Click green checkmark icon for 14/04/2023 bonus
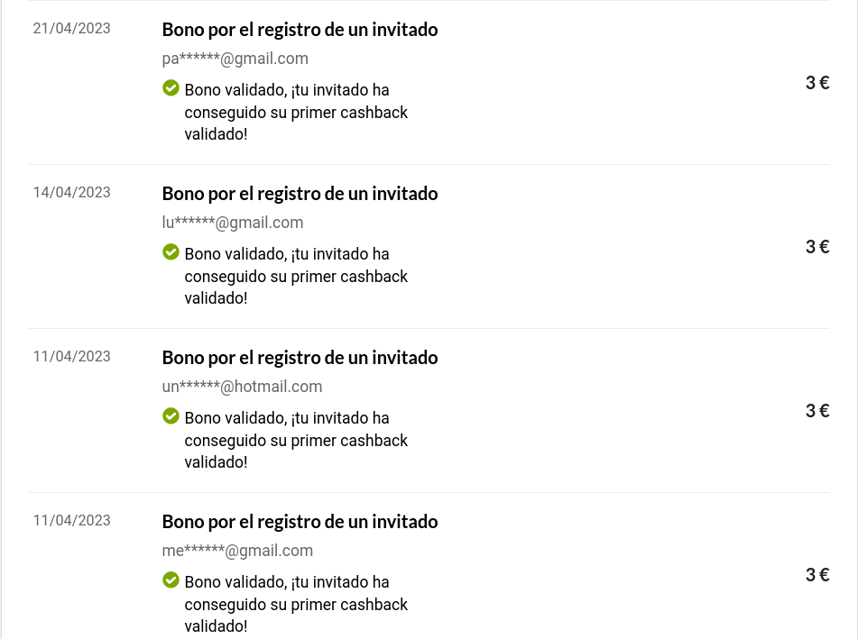Screen dimensions: 858x639 (171, 252)
